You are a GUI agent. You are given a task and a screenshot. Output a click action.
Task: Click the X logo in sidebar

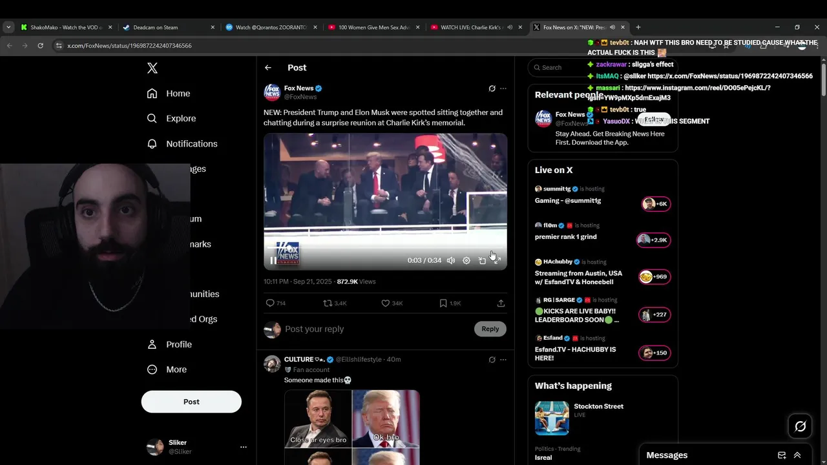pos(152,68)
